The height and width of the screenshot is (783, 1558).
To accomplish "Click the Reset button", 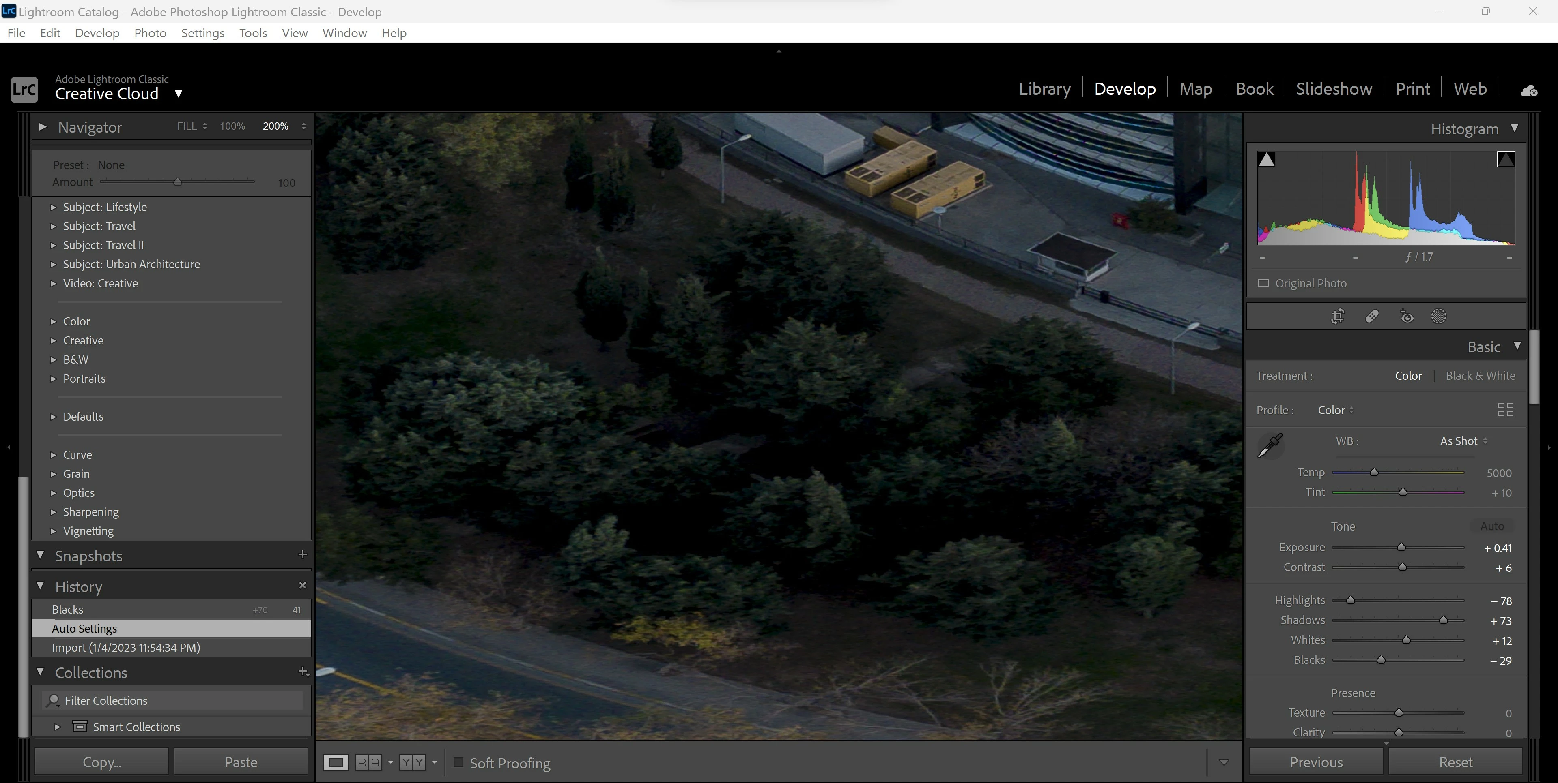I will [1455, 762].
